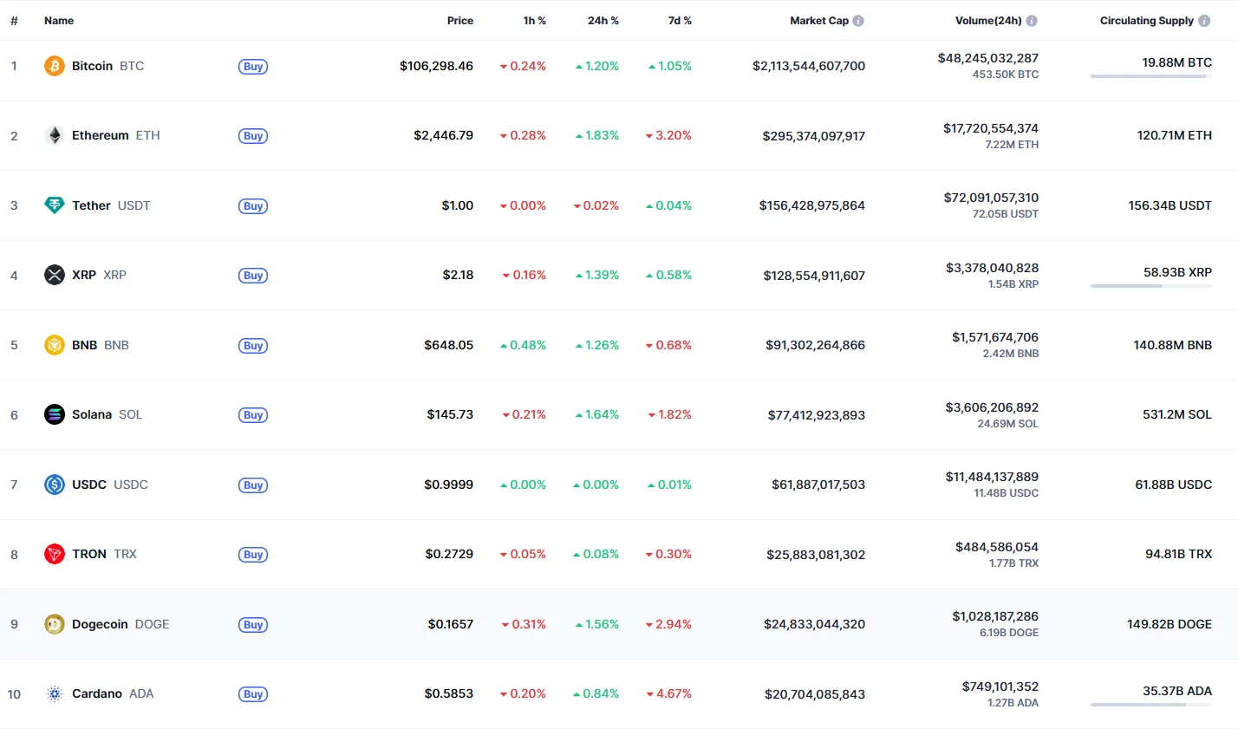
Task: Click XRP's circulating supply progress bar
Action: (x=1151, y=286)
